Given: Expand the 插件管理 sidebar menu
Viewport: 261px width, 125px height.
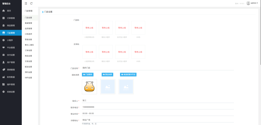Looking at the screenshot, I should pyautogui.click(x=11, y=84).
